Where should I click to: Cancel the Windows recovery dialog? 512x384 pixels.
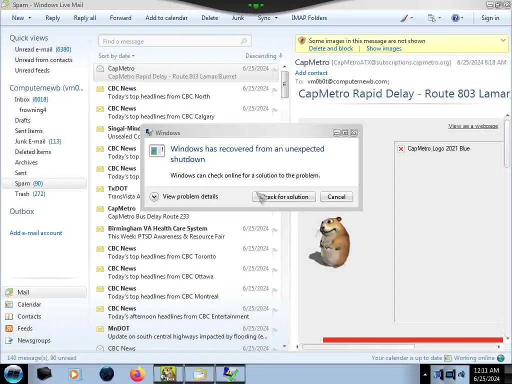[x=336, y=197]
